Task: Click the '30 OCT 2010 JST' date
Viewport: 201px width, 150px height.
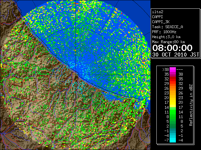Action: click(x=176, y=55)
